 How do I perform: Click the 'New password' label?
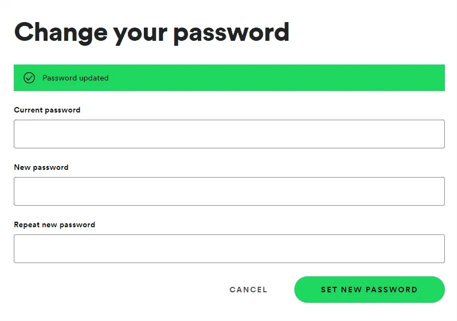click(41, 168)
